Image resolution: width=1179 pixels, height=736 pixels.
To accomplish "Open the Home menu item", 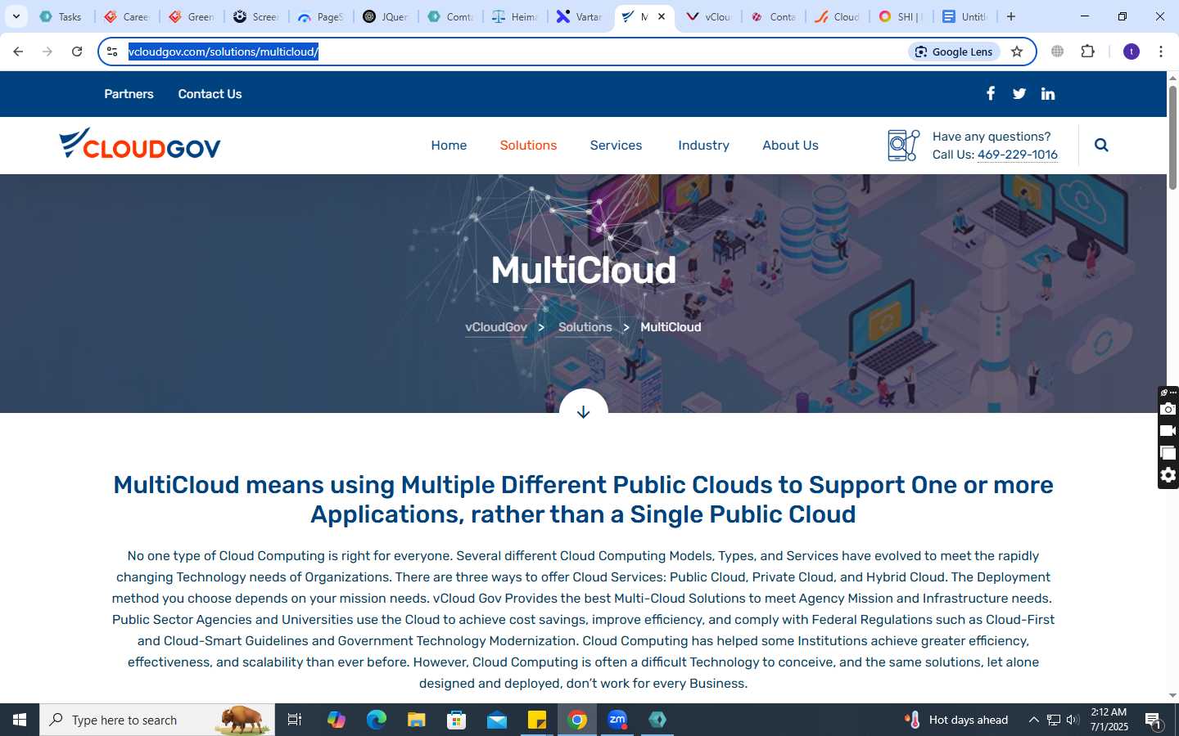I will pos(449,146).
